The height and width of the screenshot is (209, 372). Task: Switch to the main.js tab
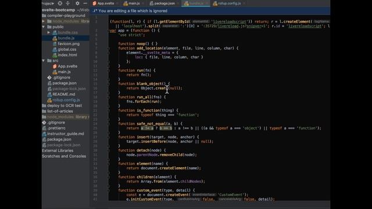[x=134, y=3]
